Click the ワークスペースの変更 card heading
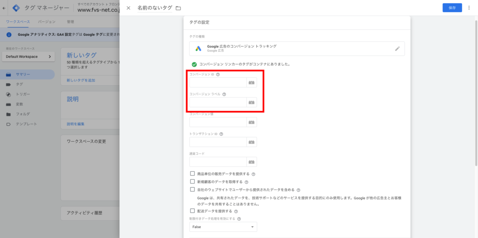The height and width of the screenshot is (238, 478). (86, 142)
